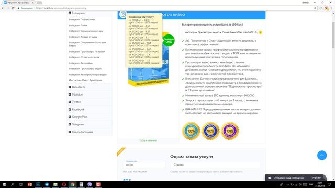Open Instagram Отписка от всех link
Image resolution: width=335 pixels, height=188 pixels.
click(84, 57)
